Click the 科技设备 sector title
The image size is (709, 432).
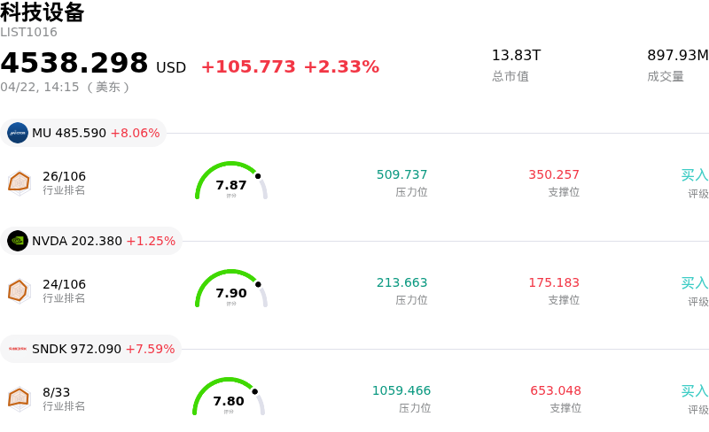[43, 12]
